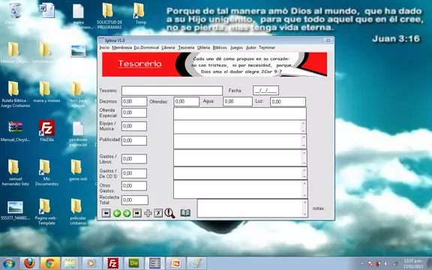Open the Tesorería menu
432x270 pixels.
[x=186, y=48]
